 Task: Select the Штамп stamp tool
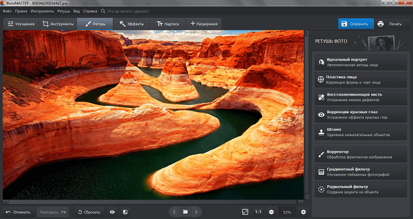361,132
